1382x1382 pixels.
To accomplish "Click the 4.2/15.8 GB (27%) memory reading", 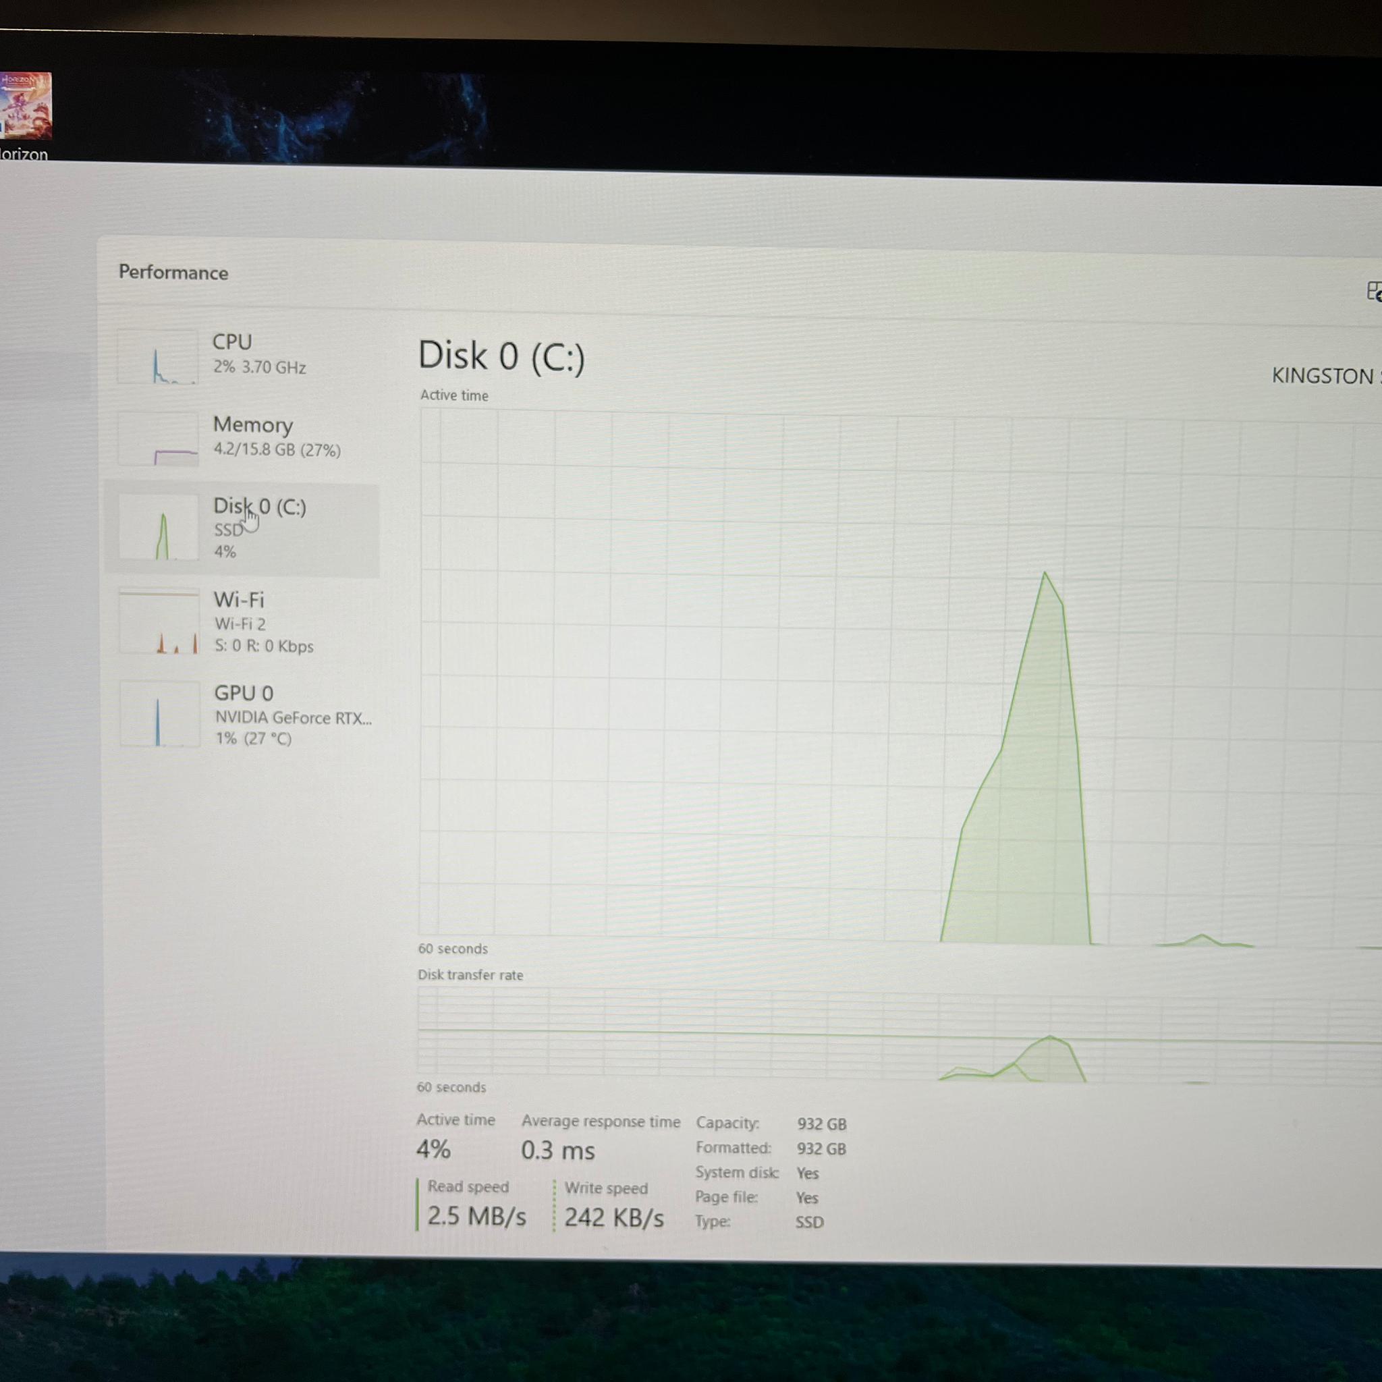I will click(277, 450).
